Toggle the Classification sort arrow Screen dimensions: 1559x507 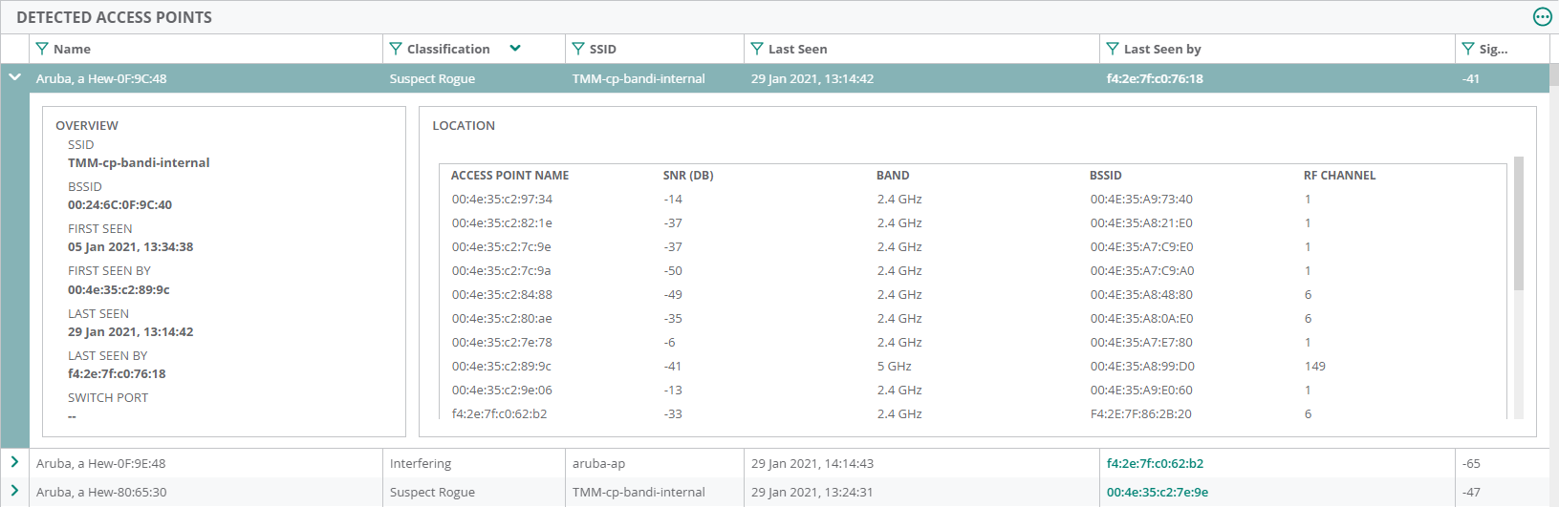[x=515, y=49]
